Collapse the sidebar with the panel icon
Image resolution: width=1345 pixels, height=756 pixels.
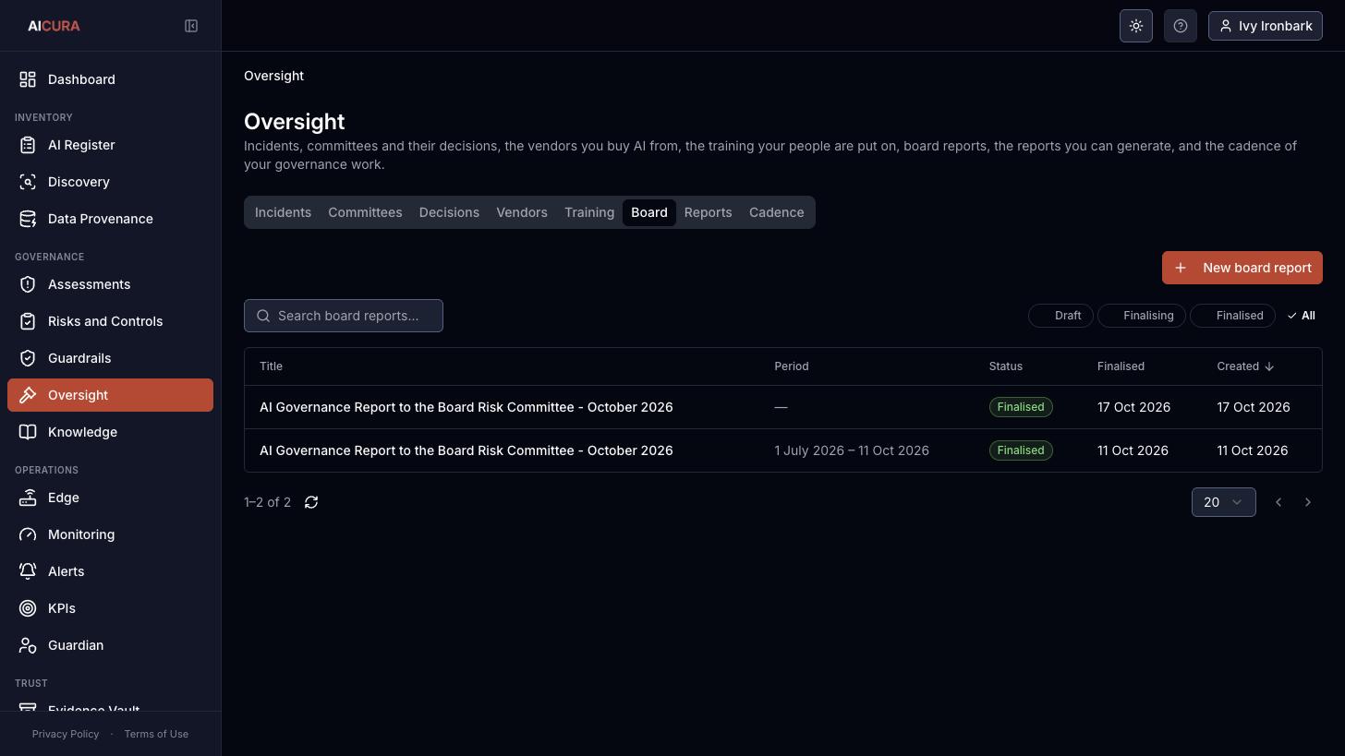[191, 26]
